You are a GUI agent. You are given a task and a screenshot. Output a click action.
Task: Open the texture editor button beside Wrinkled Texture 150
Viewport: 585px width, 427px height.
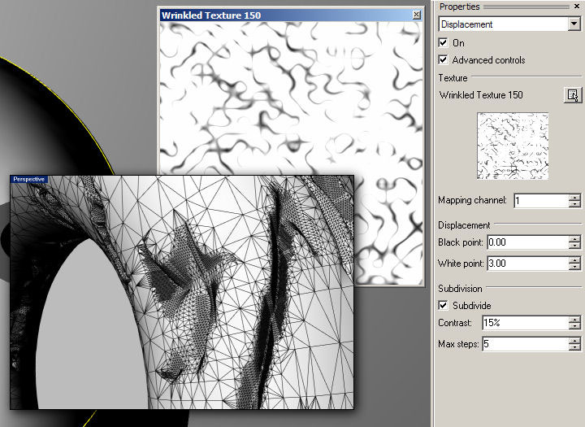[572, 95]
